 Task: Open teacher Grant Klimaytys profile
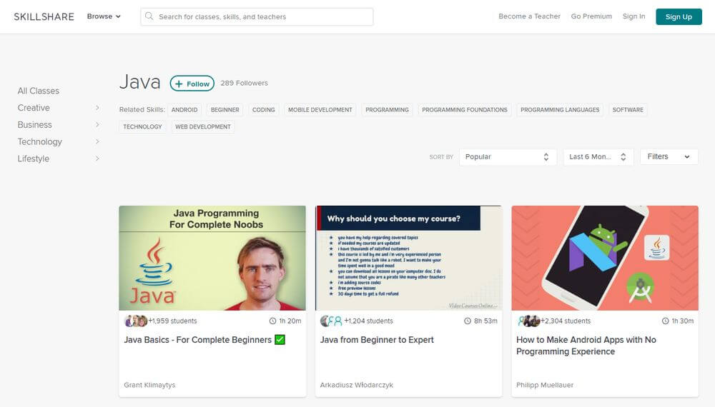coord(149,385)
